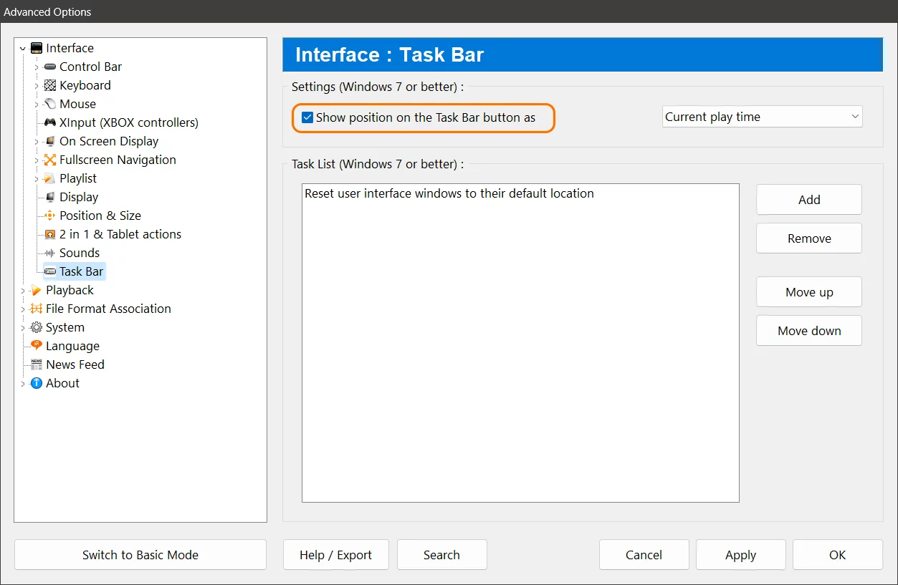Collapse the Interface tree node
Screen dimensions: 898x585
(23, 49)
